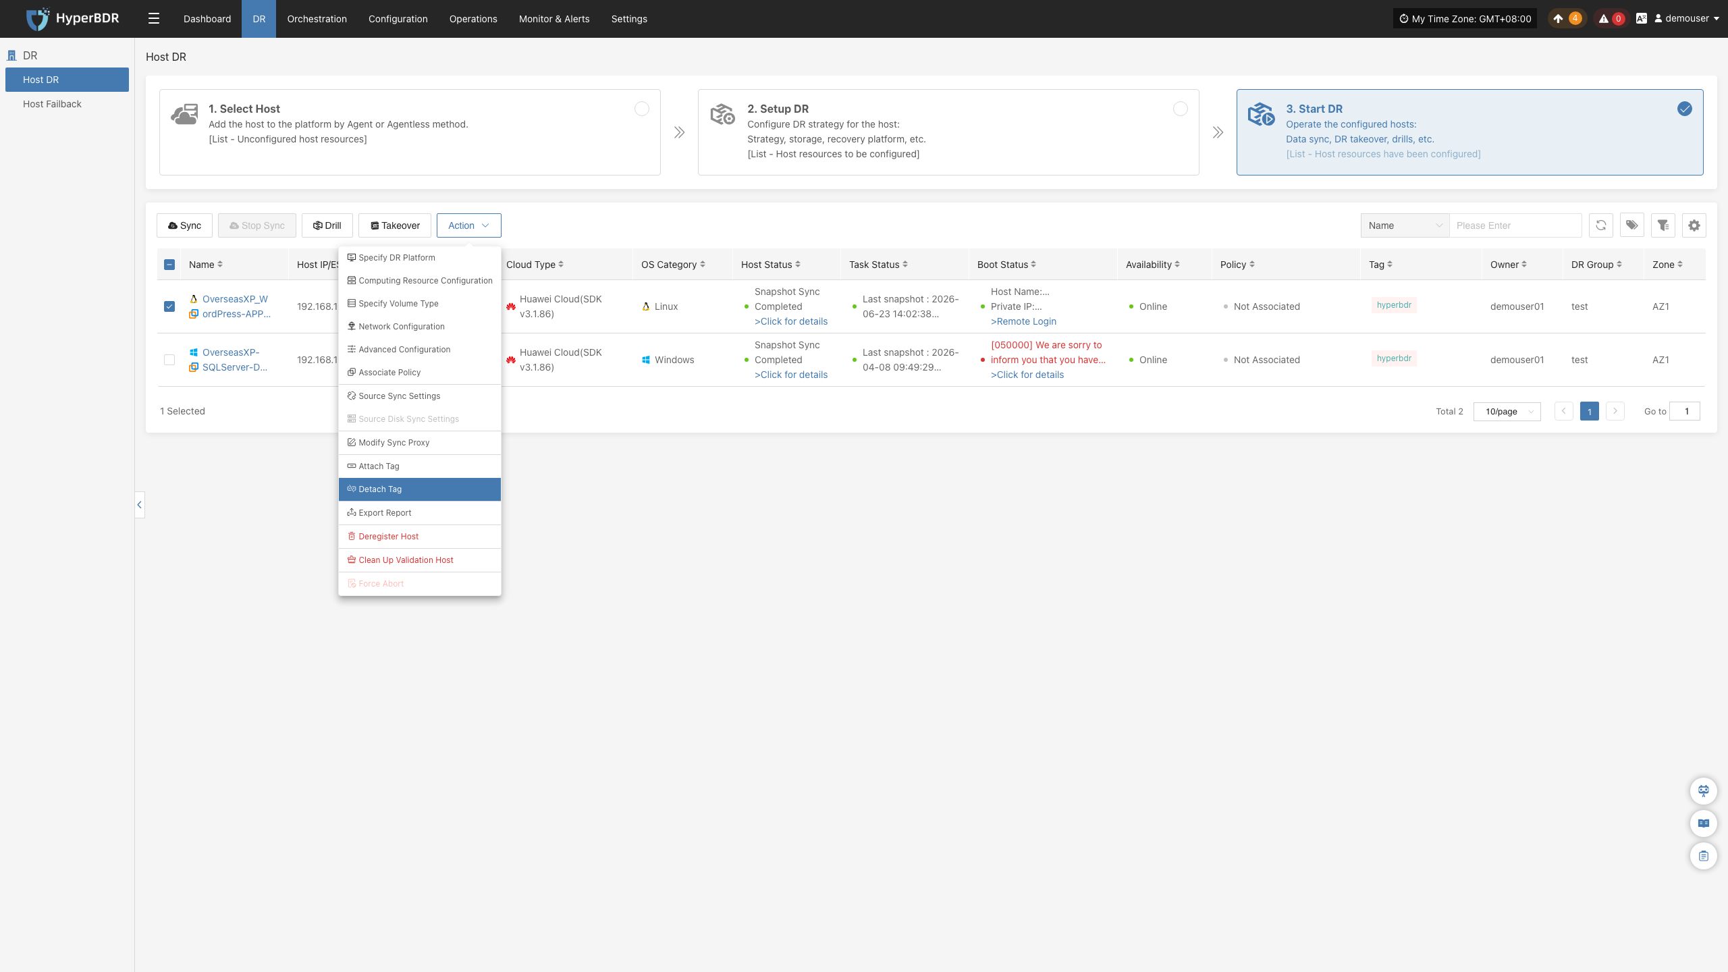Click the refresh list icon
The width and height of the screenshot is (1728, 972).
point(1600,225)
